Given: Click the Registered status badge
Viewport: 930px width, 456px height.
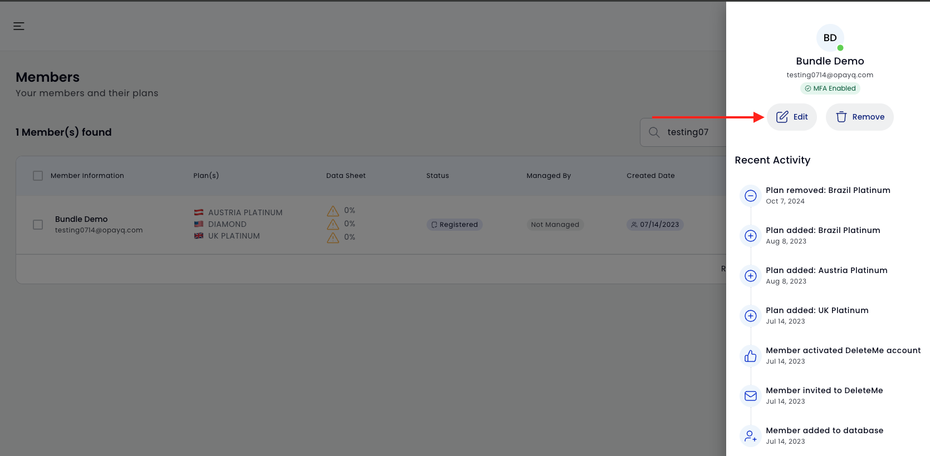Looking at the screenshot, I should [454, 225].
